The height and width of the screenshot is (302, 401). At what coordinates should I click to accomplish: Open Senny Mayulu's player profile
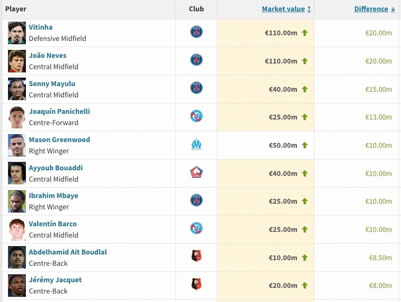[52, 84]
